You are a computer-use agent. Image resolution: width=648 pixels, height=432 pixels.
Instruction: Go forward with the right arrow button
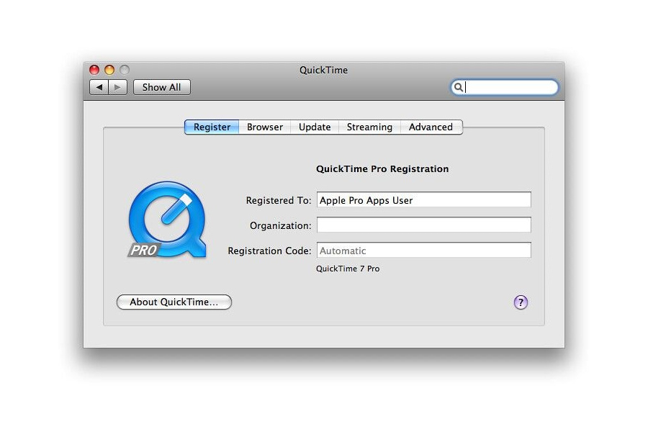tap(118, 87)
